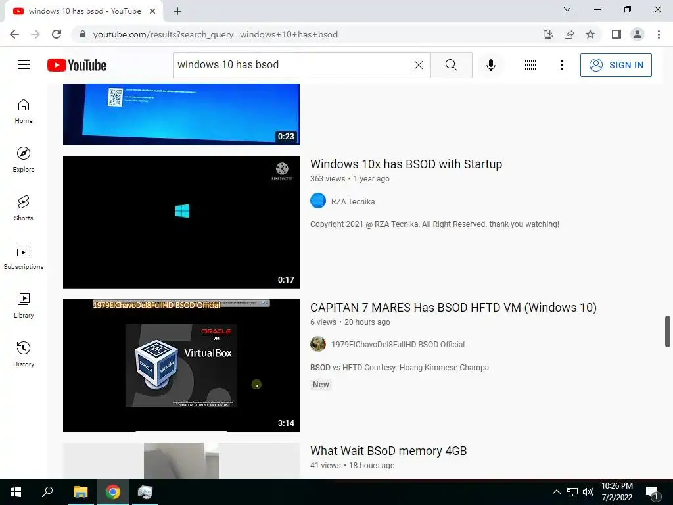Viewport: 673px width, 505px height.
Task: Click Chrome icon in taskbar
Action: (113, 492)
